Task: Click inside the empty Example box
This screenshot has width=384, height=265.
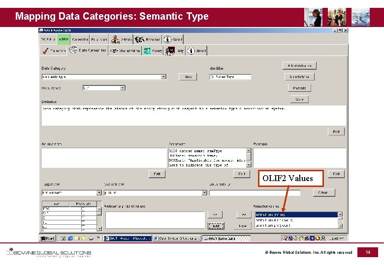Action: click(x=299, y=158)
